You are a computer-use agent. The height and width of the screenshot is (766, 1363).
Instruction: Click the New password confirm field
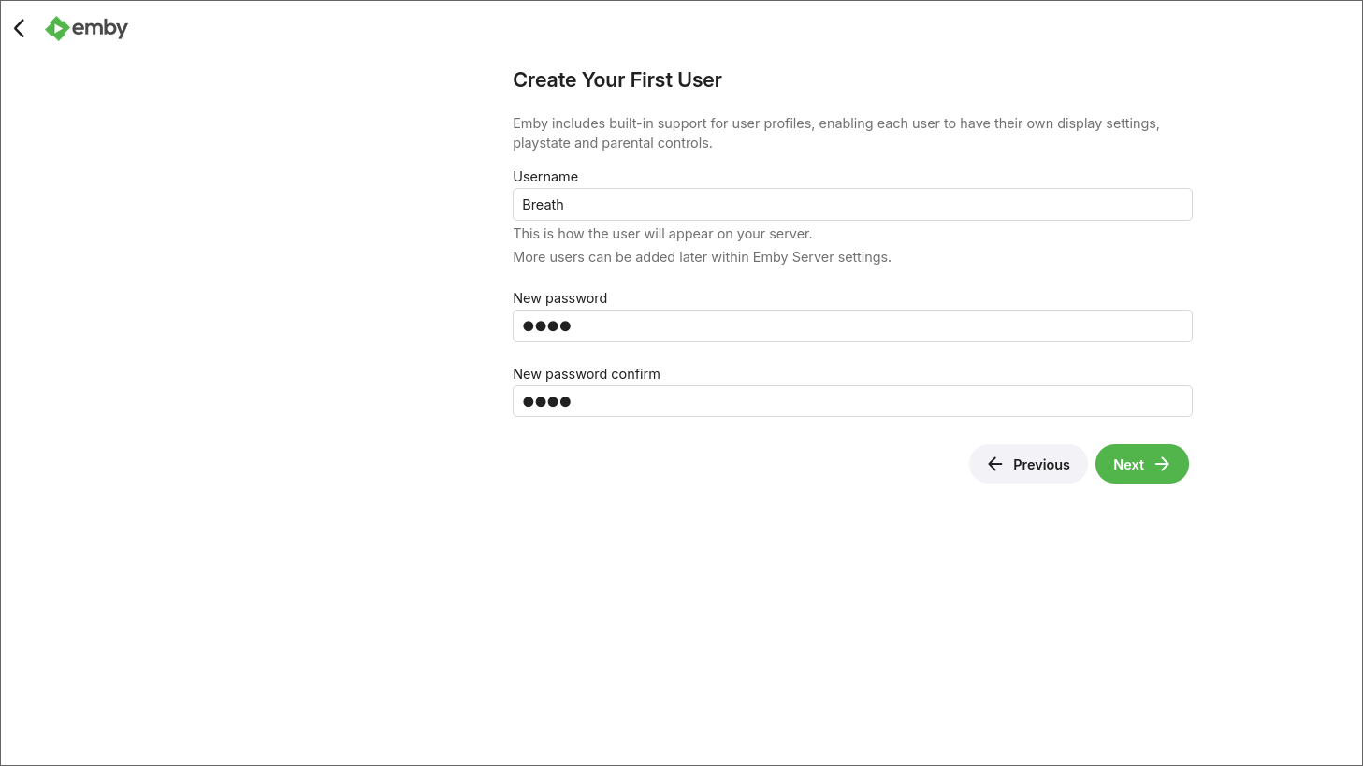(851, 401)
